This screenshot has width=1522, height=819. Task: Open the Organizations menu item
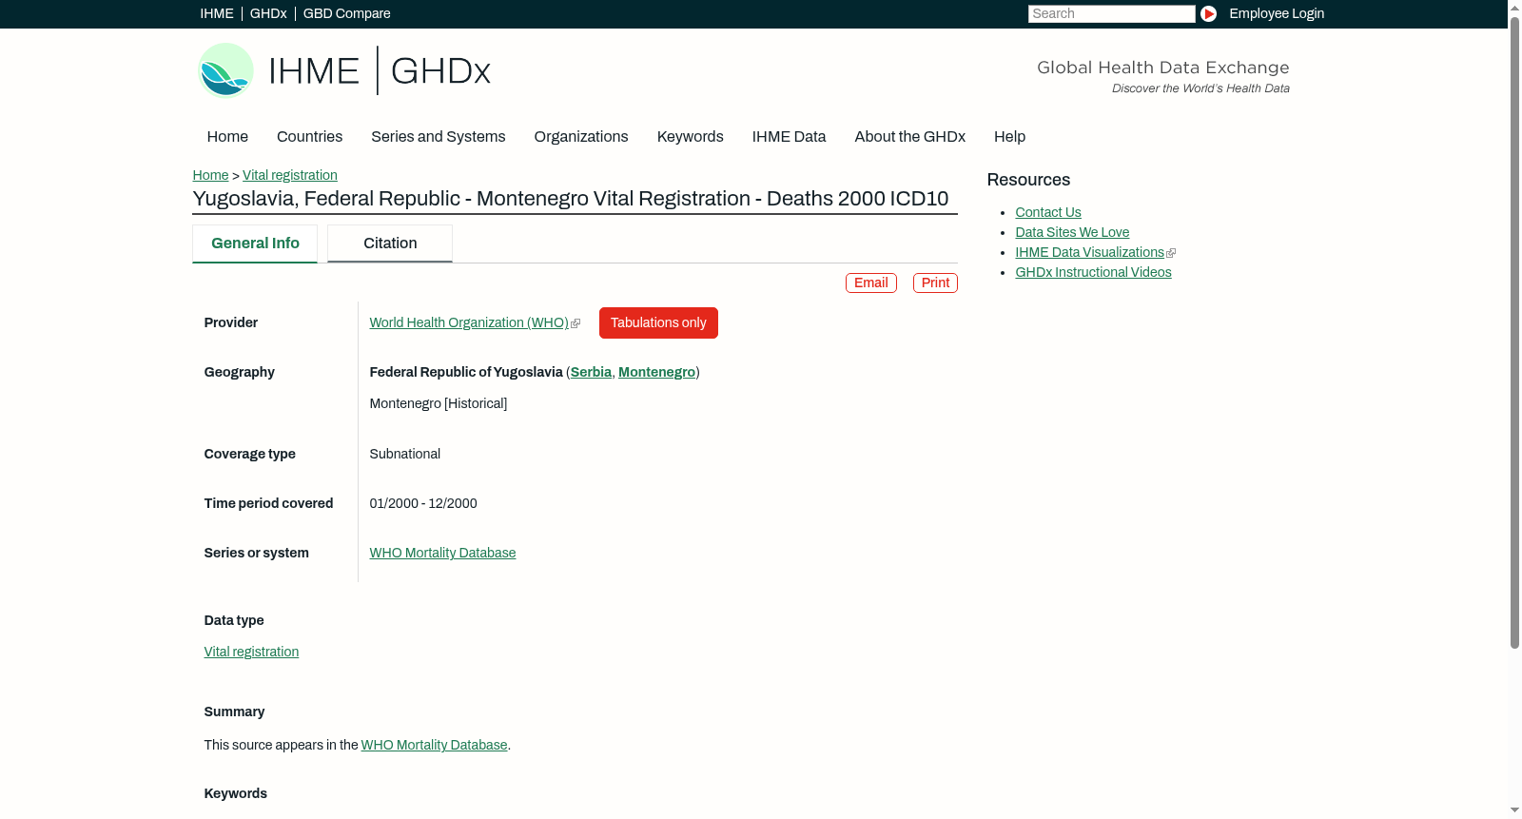tap(581, 137)
